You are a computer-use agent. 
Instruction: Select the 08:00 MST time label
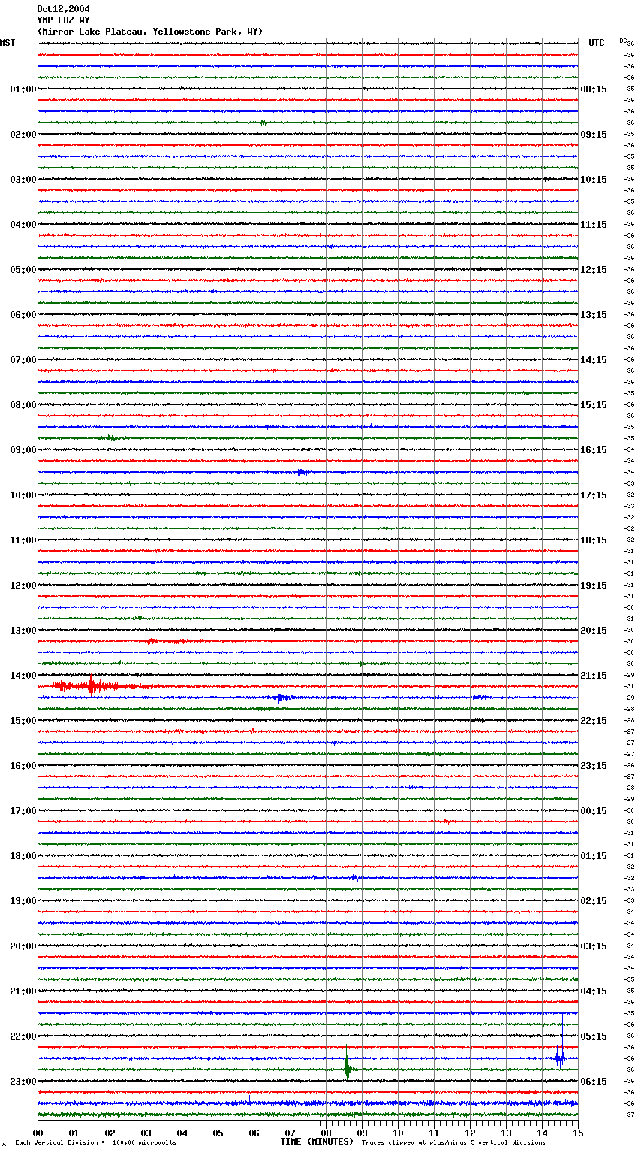pyautogui.click(x=23, y=405)
